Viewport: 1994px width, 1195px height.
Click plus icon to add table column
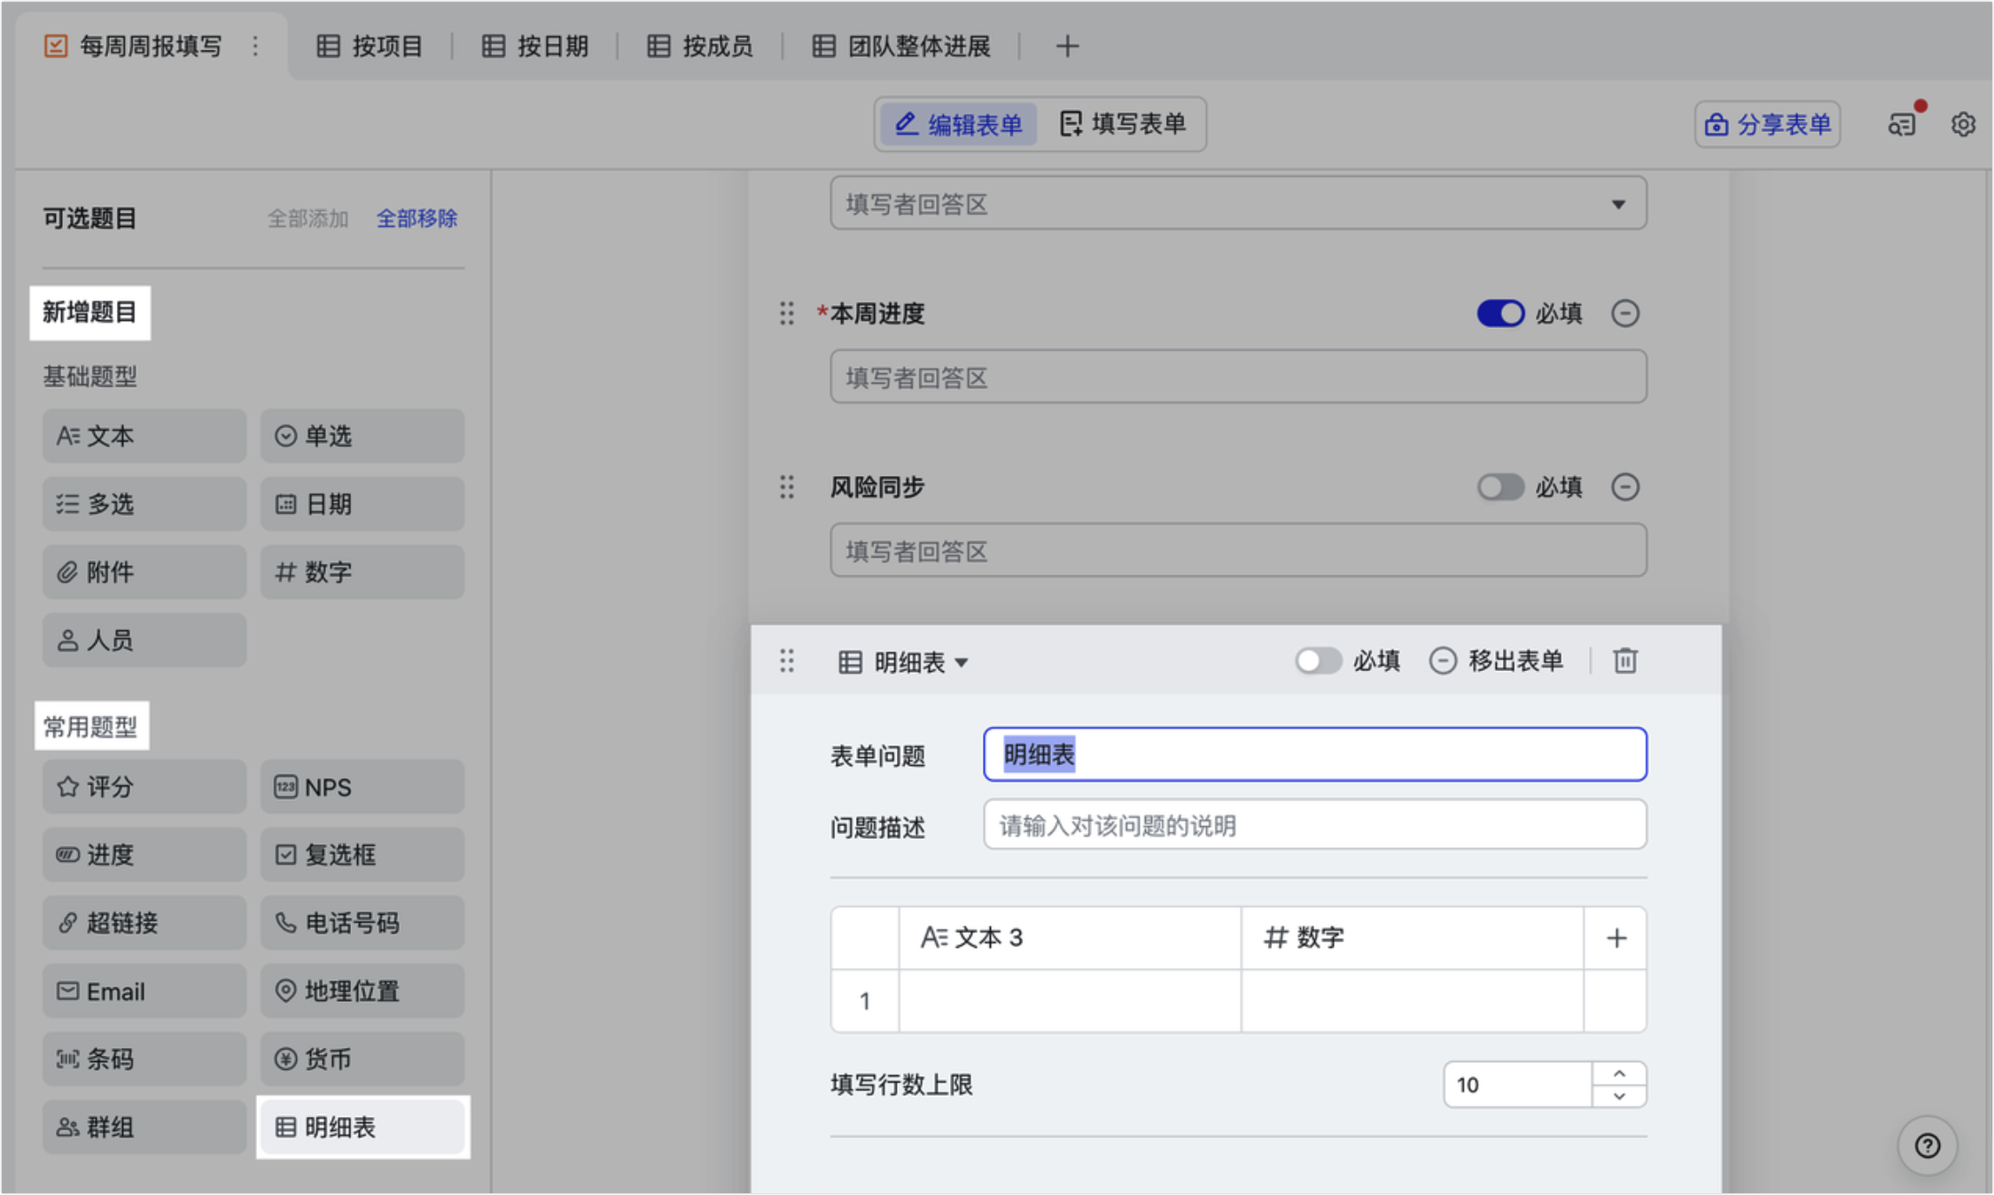[x=1616, y=938]
